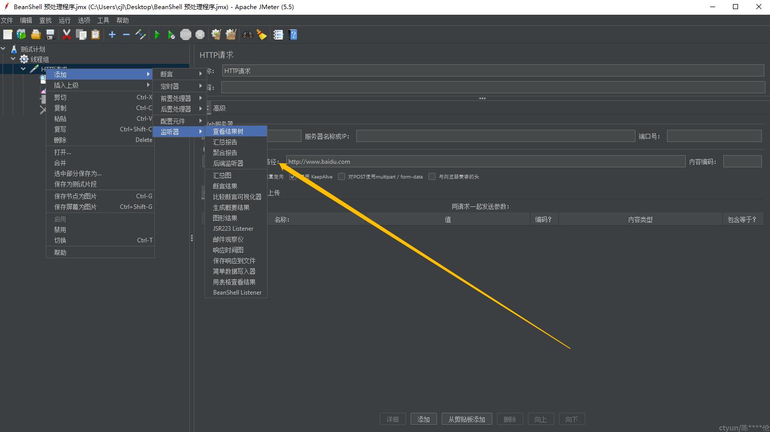The image size is (770, 432).
Task: Open the Templates toolbar icon
Action: coord(21,34)
